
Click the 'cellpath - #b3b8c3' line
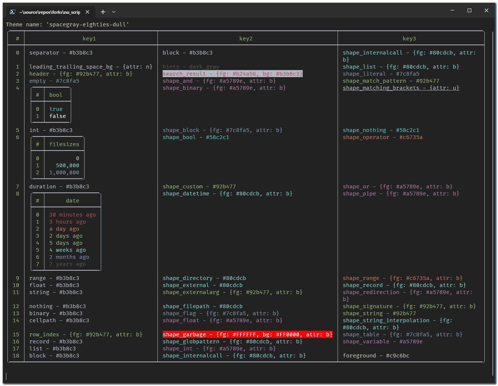(x=59, y=320)
